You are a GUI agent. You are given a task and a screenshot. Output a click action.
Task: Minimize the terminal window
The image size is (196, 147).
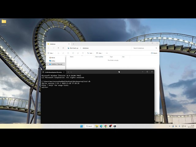click(142, 72)
